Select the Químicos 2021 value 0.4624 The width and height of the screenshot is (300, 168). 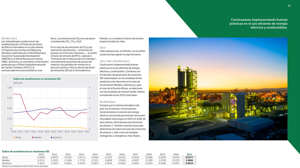(189, 163)
